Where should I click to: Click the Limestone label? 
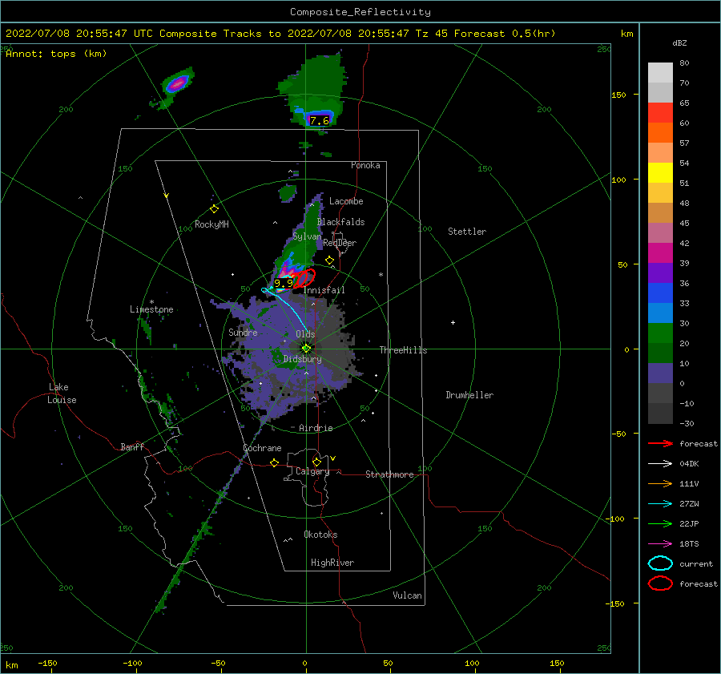click(151, 309)
